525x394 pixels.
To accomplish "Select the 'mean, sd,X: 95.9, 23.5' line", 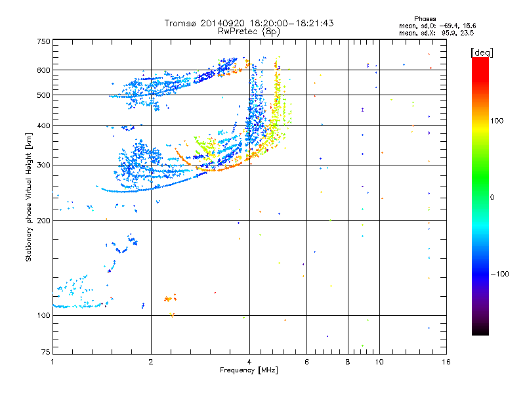I will [x=436, y=33].
